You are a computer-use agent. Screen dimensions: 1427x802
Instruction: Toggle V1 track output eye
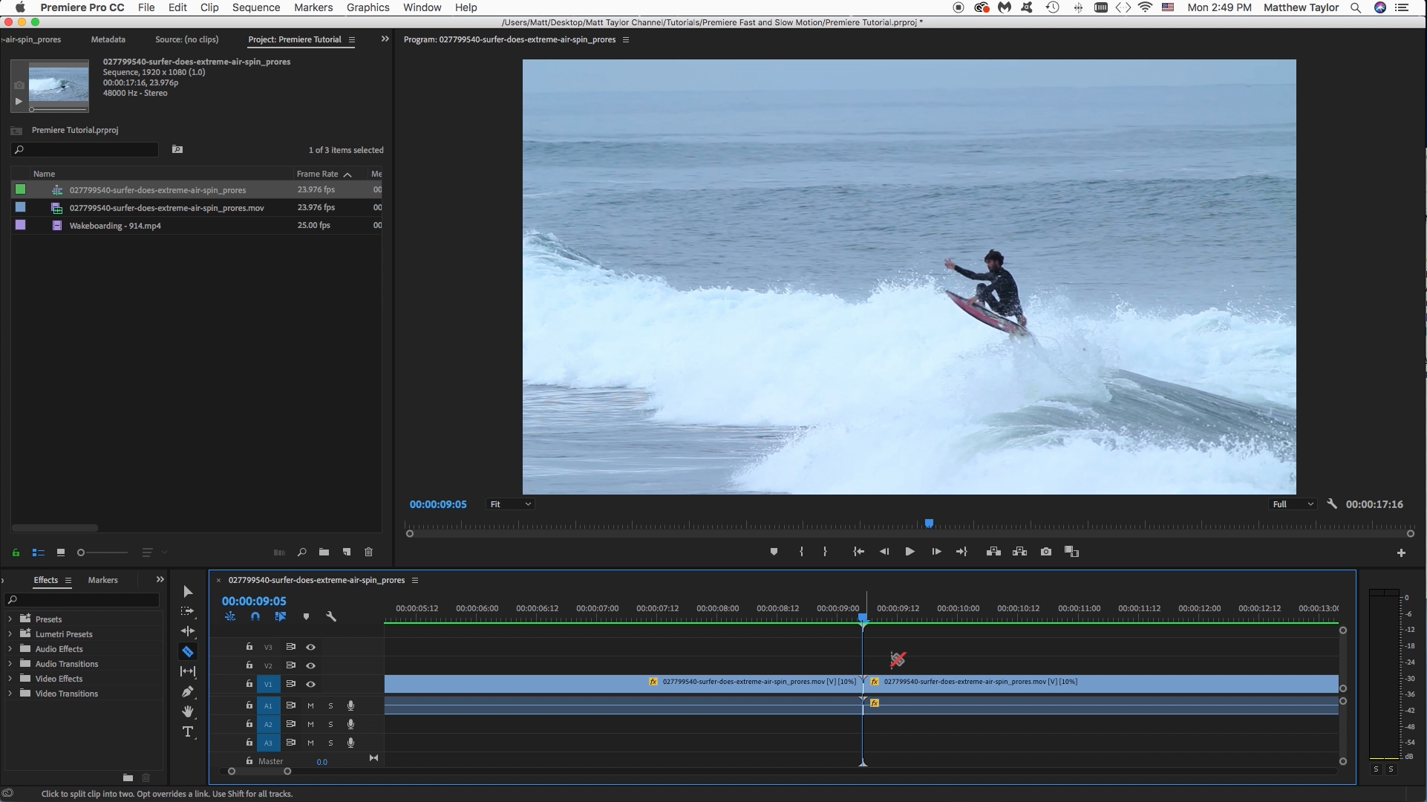tap(310, 684)
